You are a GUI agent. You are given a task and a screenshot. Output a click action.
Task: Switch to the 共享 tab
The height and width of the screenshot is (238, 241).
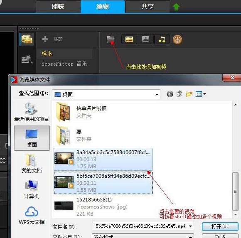[x=148, y=7]
